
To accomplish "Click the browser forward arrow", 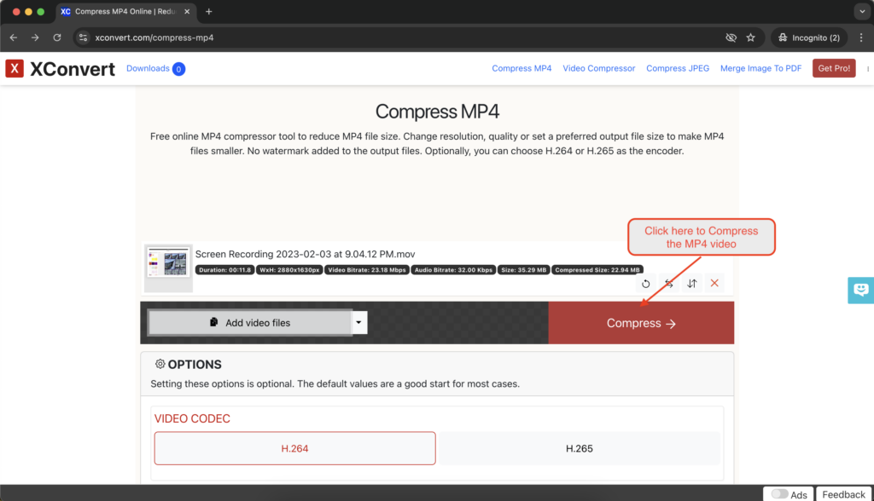I will pos(35,37).
